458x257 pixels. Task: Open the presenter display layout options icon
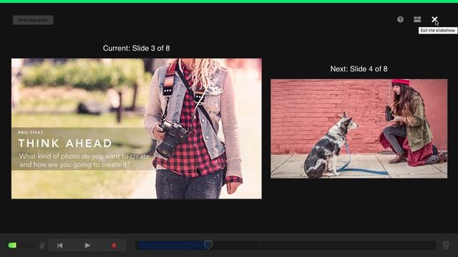417,19
